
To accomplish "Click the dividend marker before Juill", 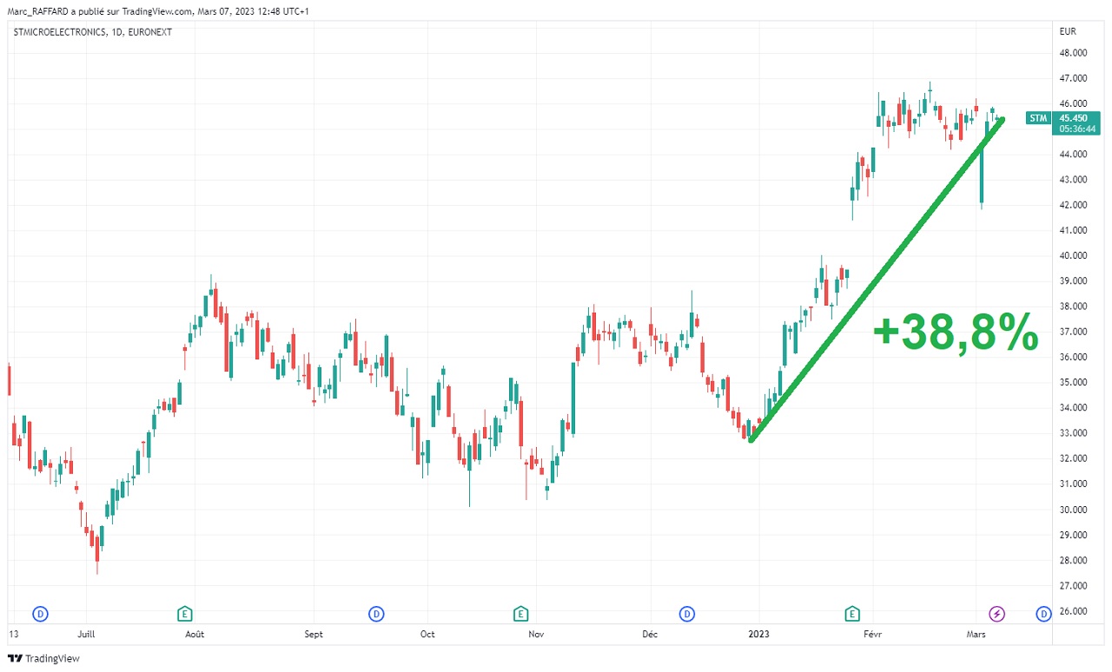I will pos(40,614).
